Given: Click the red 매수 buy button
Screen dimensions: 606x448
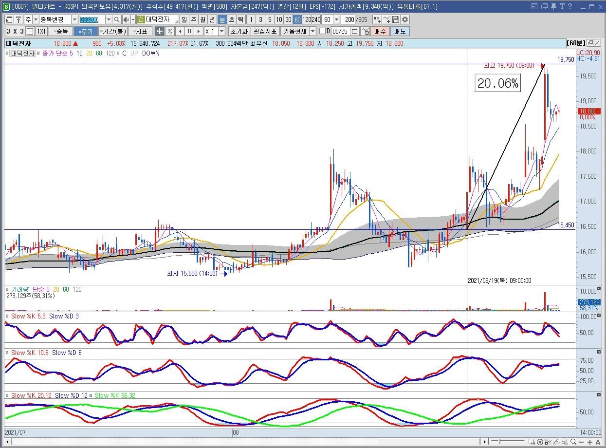Looking at the screenshot, I should coord(380,31).
